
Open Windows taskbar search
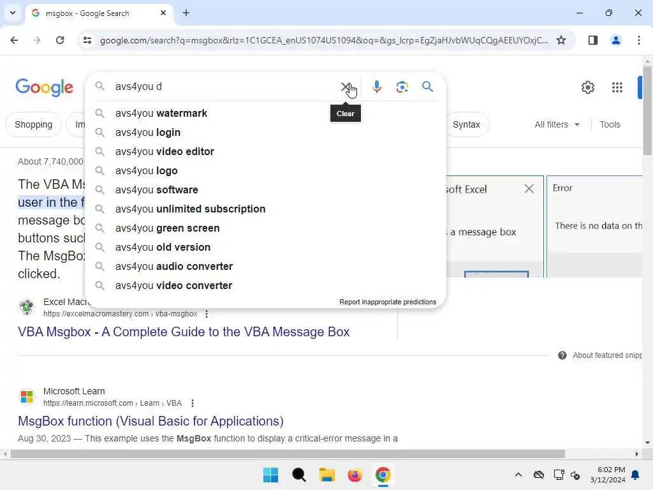coord(299,475)
